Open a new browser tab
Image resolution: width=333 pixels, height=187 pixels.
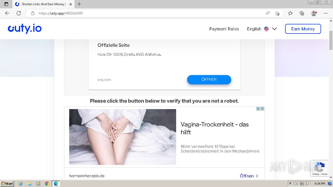pos(79,4)
